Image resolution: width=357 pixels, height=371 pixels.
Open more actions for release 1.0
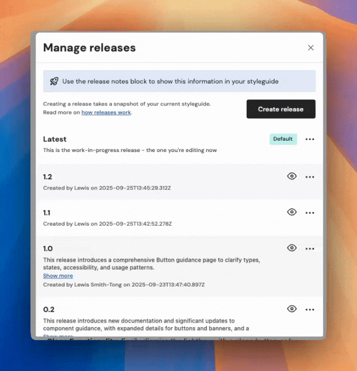click(x=310, y=248)
